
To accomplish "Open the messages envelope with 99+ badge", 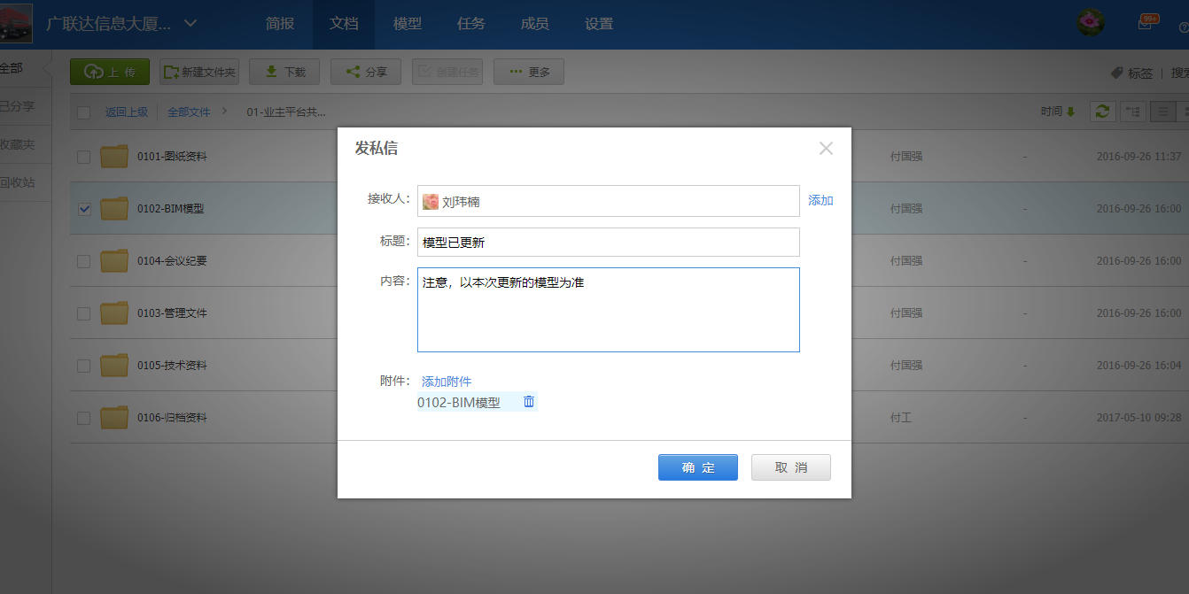I will (1146, 25).
